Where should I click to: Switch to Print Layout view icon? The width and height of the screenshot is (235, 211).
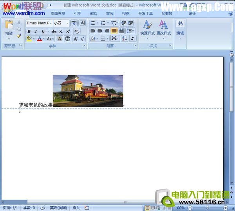(147, 208)
